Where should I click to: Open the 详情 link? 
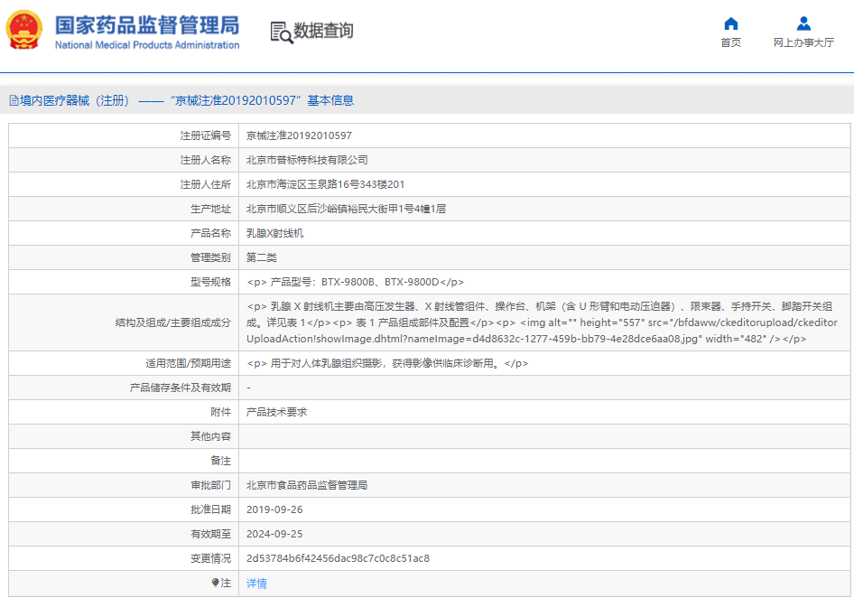[256, 584]
